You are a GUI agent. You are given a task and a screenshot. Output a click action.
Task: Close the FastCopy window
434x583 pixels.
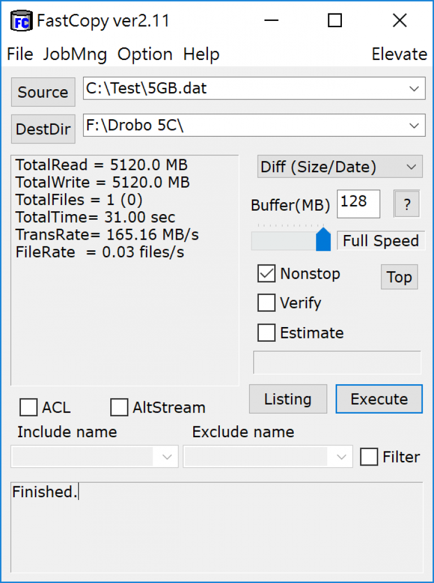[x=400, y=20]
